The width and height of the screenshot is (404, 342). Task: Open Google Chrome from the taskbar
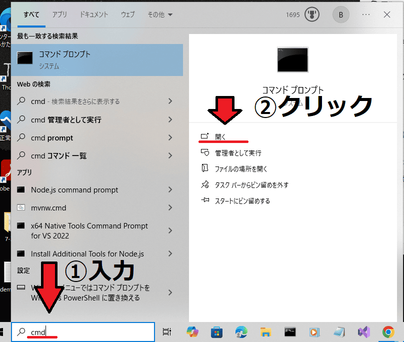(388, 331)
